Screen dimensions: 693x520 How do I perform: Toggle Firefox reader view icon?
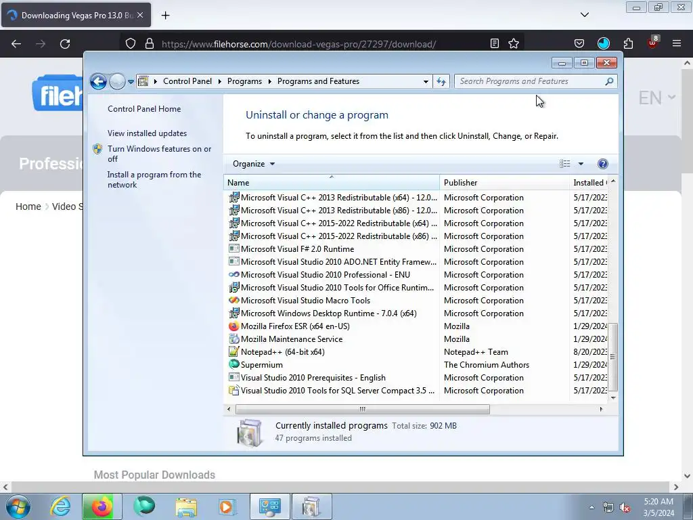point(495,43)
